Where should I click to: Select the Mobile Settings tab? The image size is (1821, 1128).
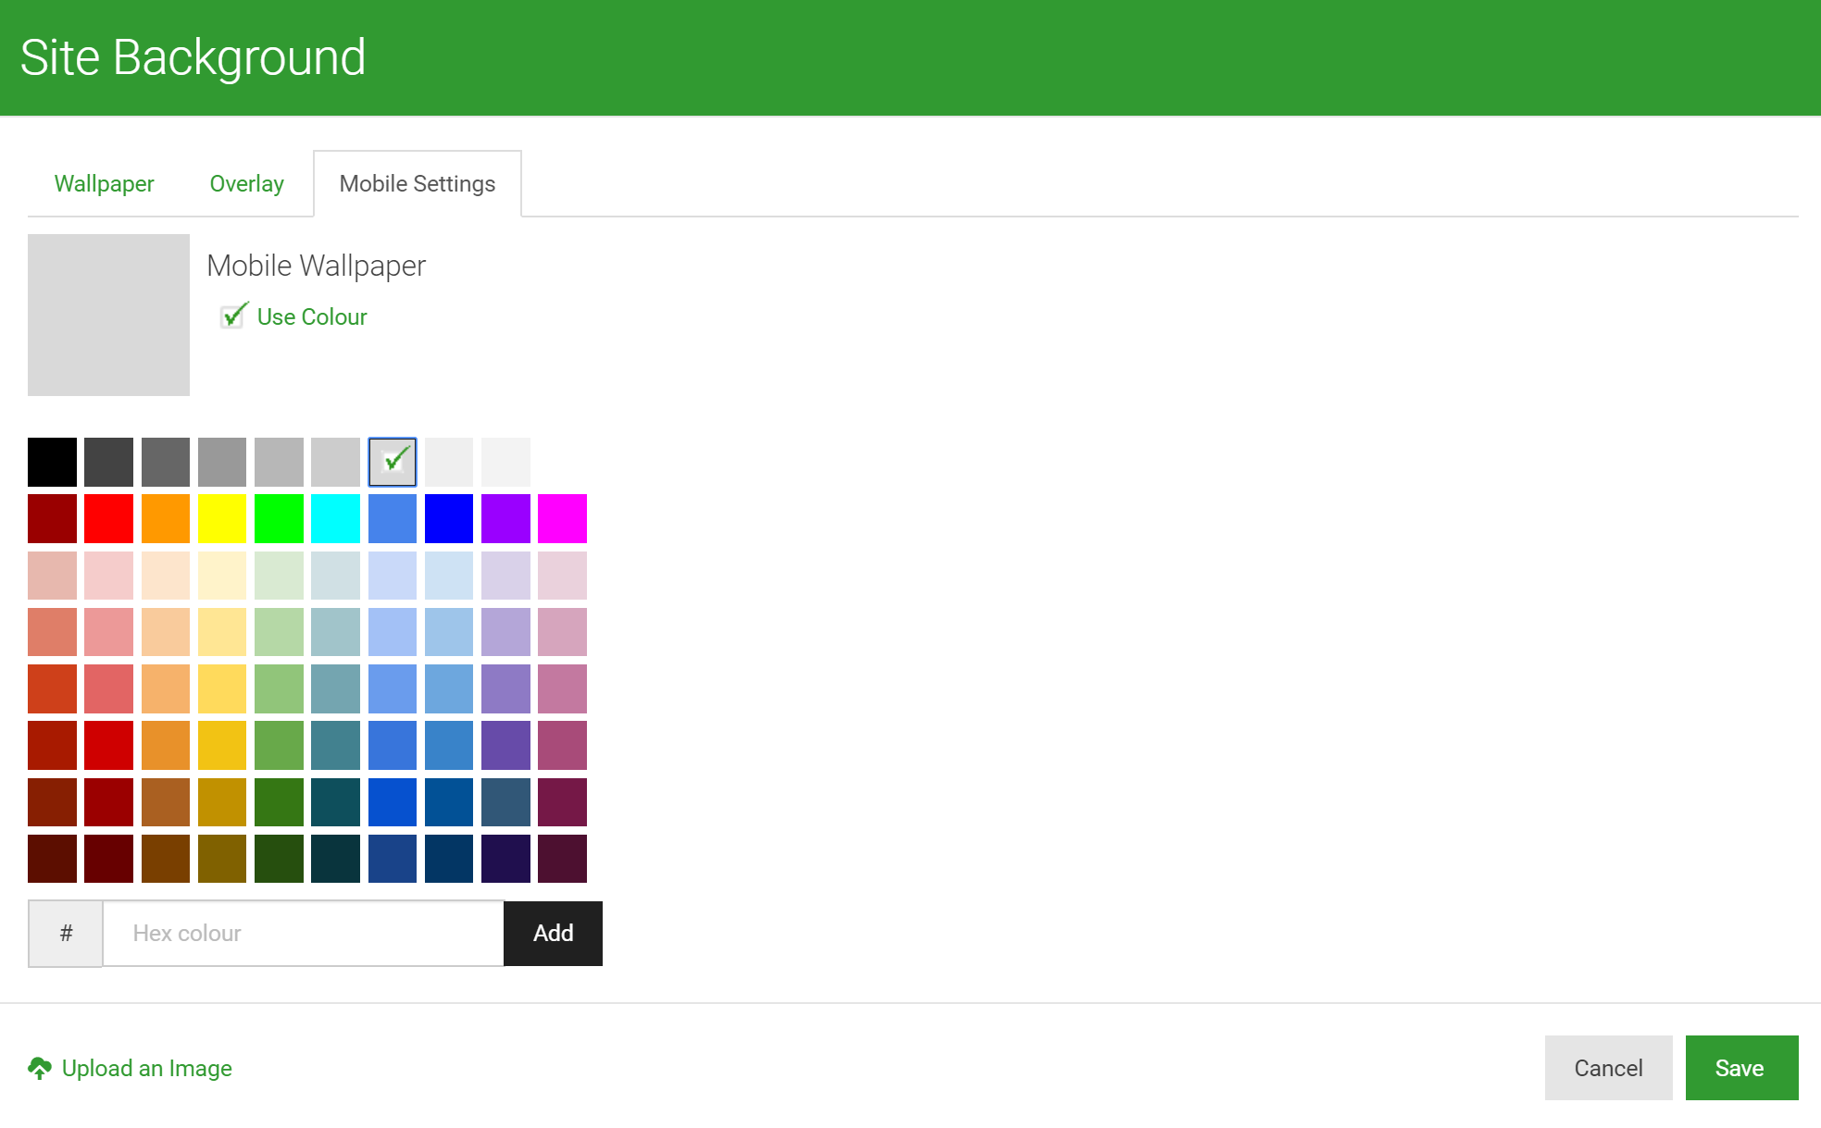[x=418, y=184]
